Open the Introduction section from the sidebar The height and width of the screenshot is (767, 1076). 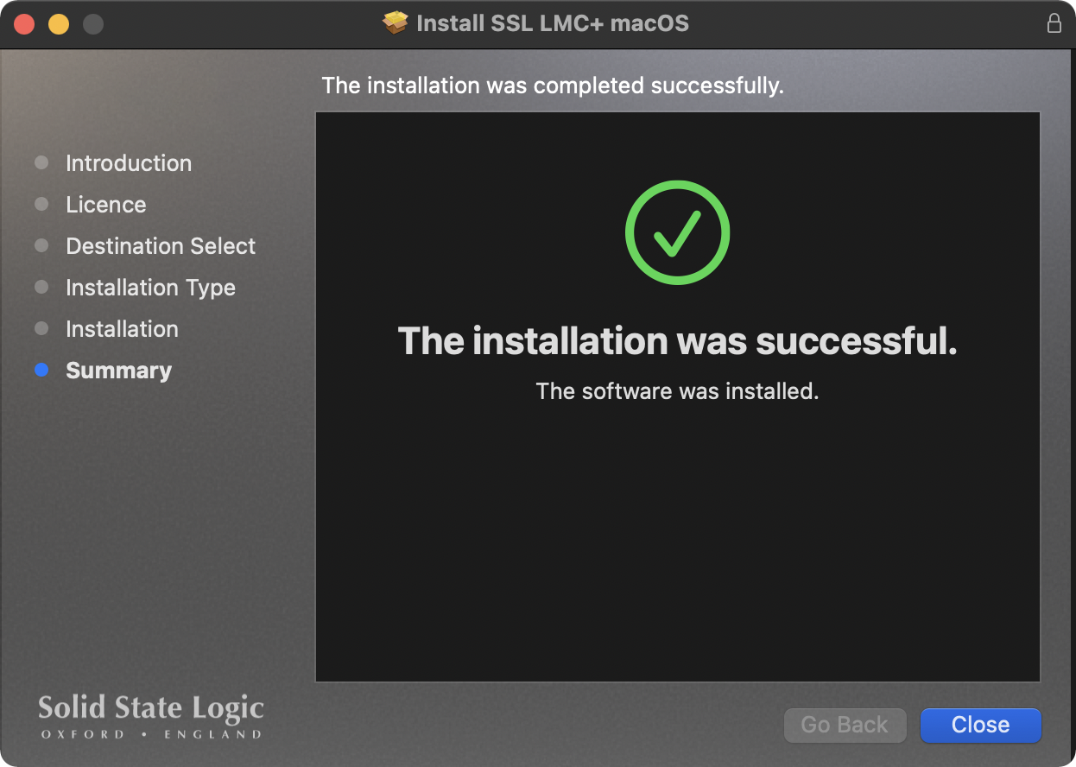pyautogui.click(x=128, y=162)
